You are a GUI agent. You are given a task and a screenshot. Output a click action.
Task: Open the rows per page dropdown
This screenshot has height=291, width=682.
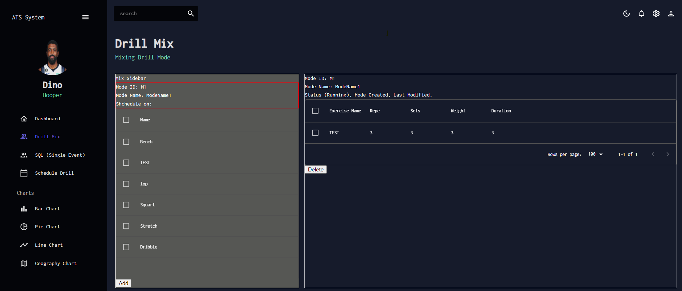(x=595, y=154)
